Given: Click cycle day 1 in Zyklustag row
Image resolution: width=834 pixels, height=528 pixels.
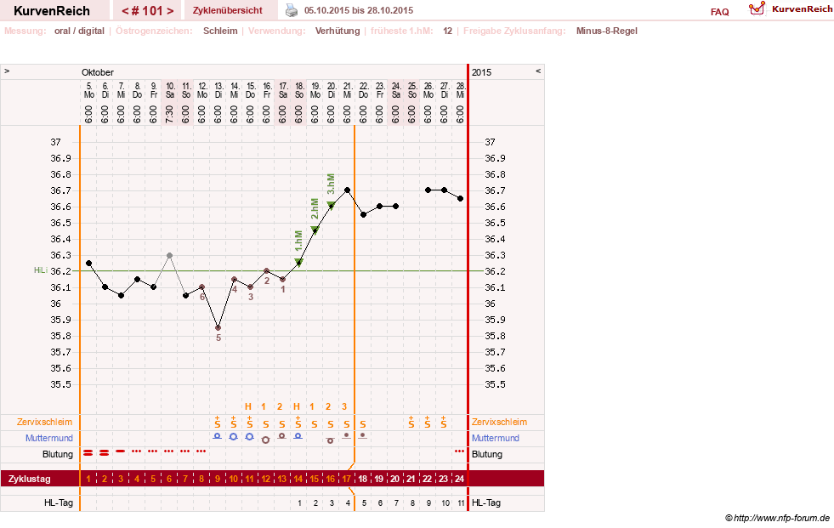Looking at the screenshot, I should tap(88, 479).
